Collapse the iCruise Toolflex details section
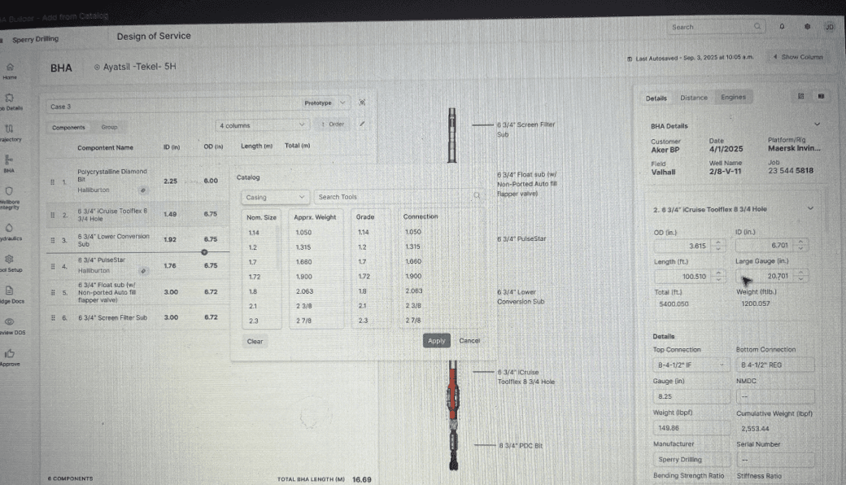The width and height of the screenshot is (846, 485). tap(810, 208)
